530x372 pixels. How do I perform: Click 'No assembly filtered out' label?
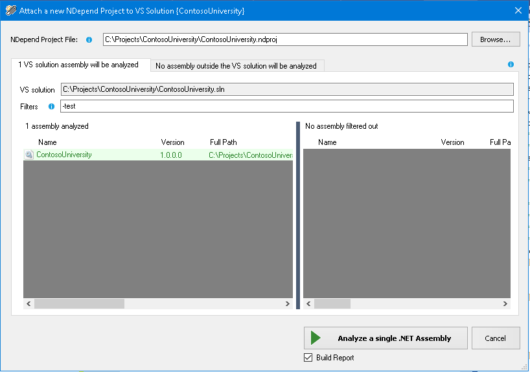[341, 126]
